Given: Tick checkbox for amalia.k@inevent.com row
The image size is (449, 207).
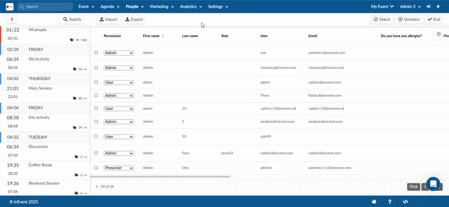Looking at the screenshot, I should pos(96,121).
